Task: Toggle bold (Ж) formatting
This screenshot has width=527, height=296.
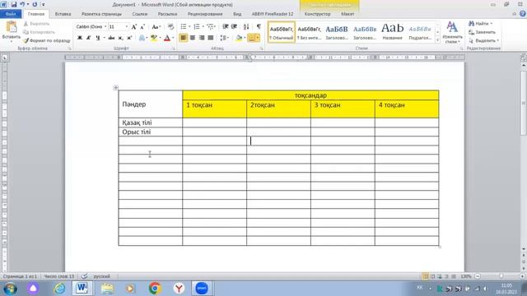Action: (80, 38)
